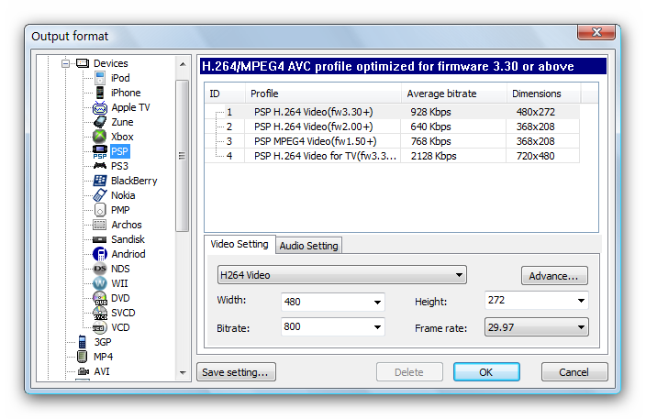646x419 pixels.
Task: Click the Dimensions column header
Action: coord(544,94)
